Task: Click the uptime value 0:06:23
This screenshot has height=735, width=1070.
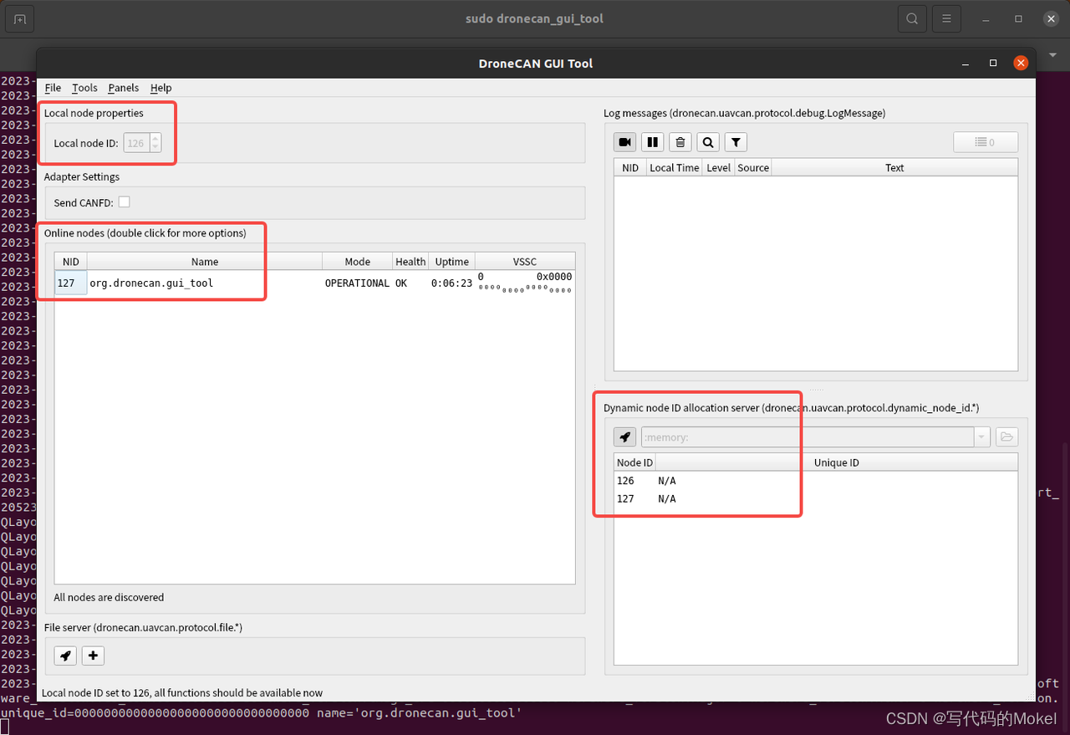Action: point(451,283)
